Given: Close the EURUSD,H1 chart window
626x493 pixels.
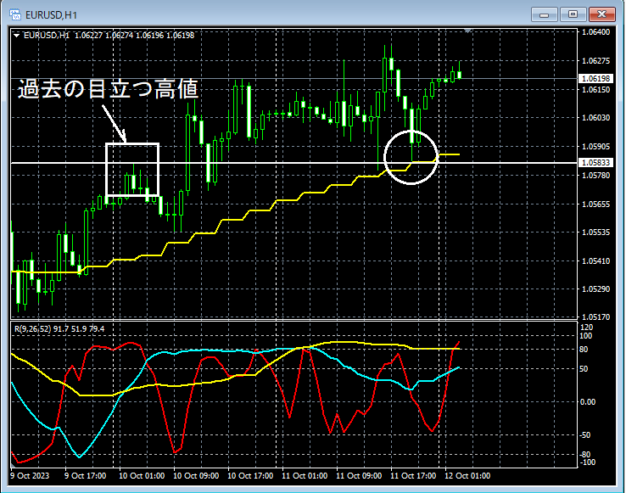Looking at the screenshot, I should click(x=602, y=14).
